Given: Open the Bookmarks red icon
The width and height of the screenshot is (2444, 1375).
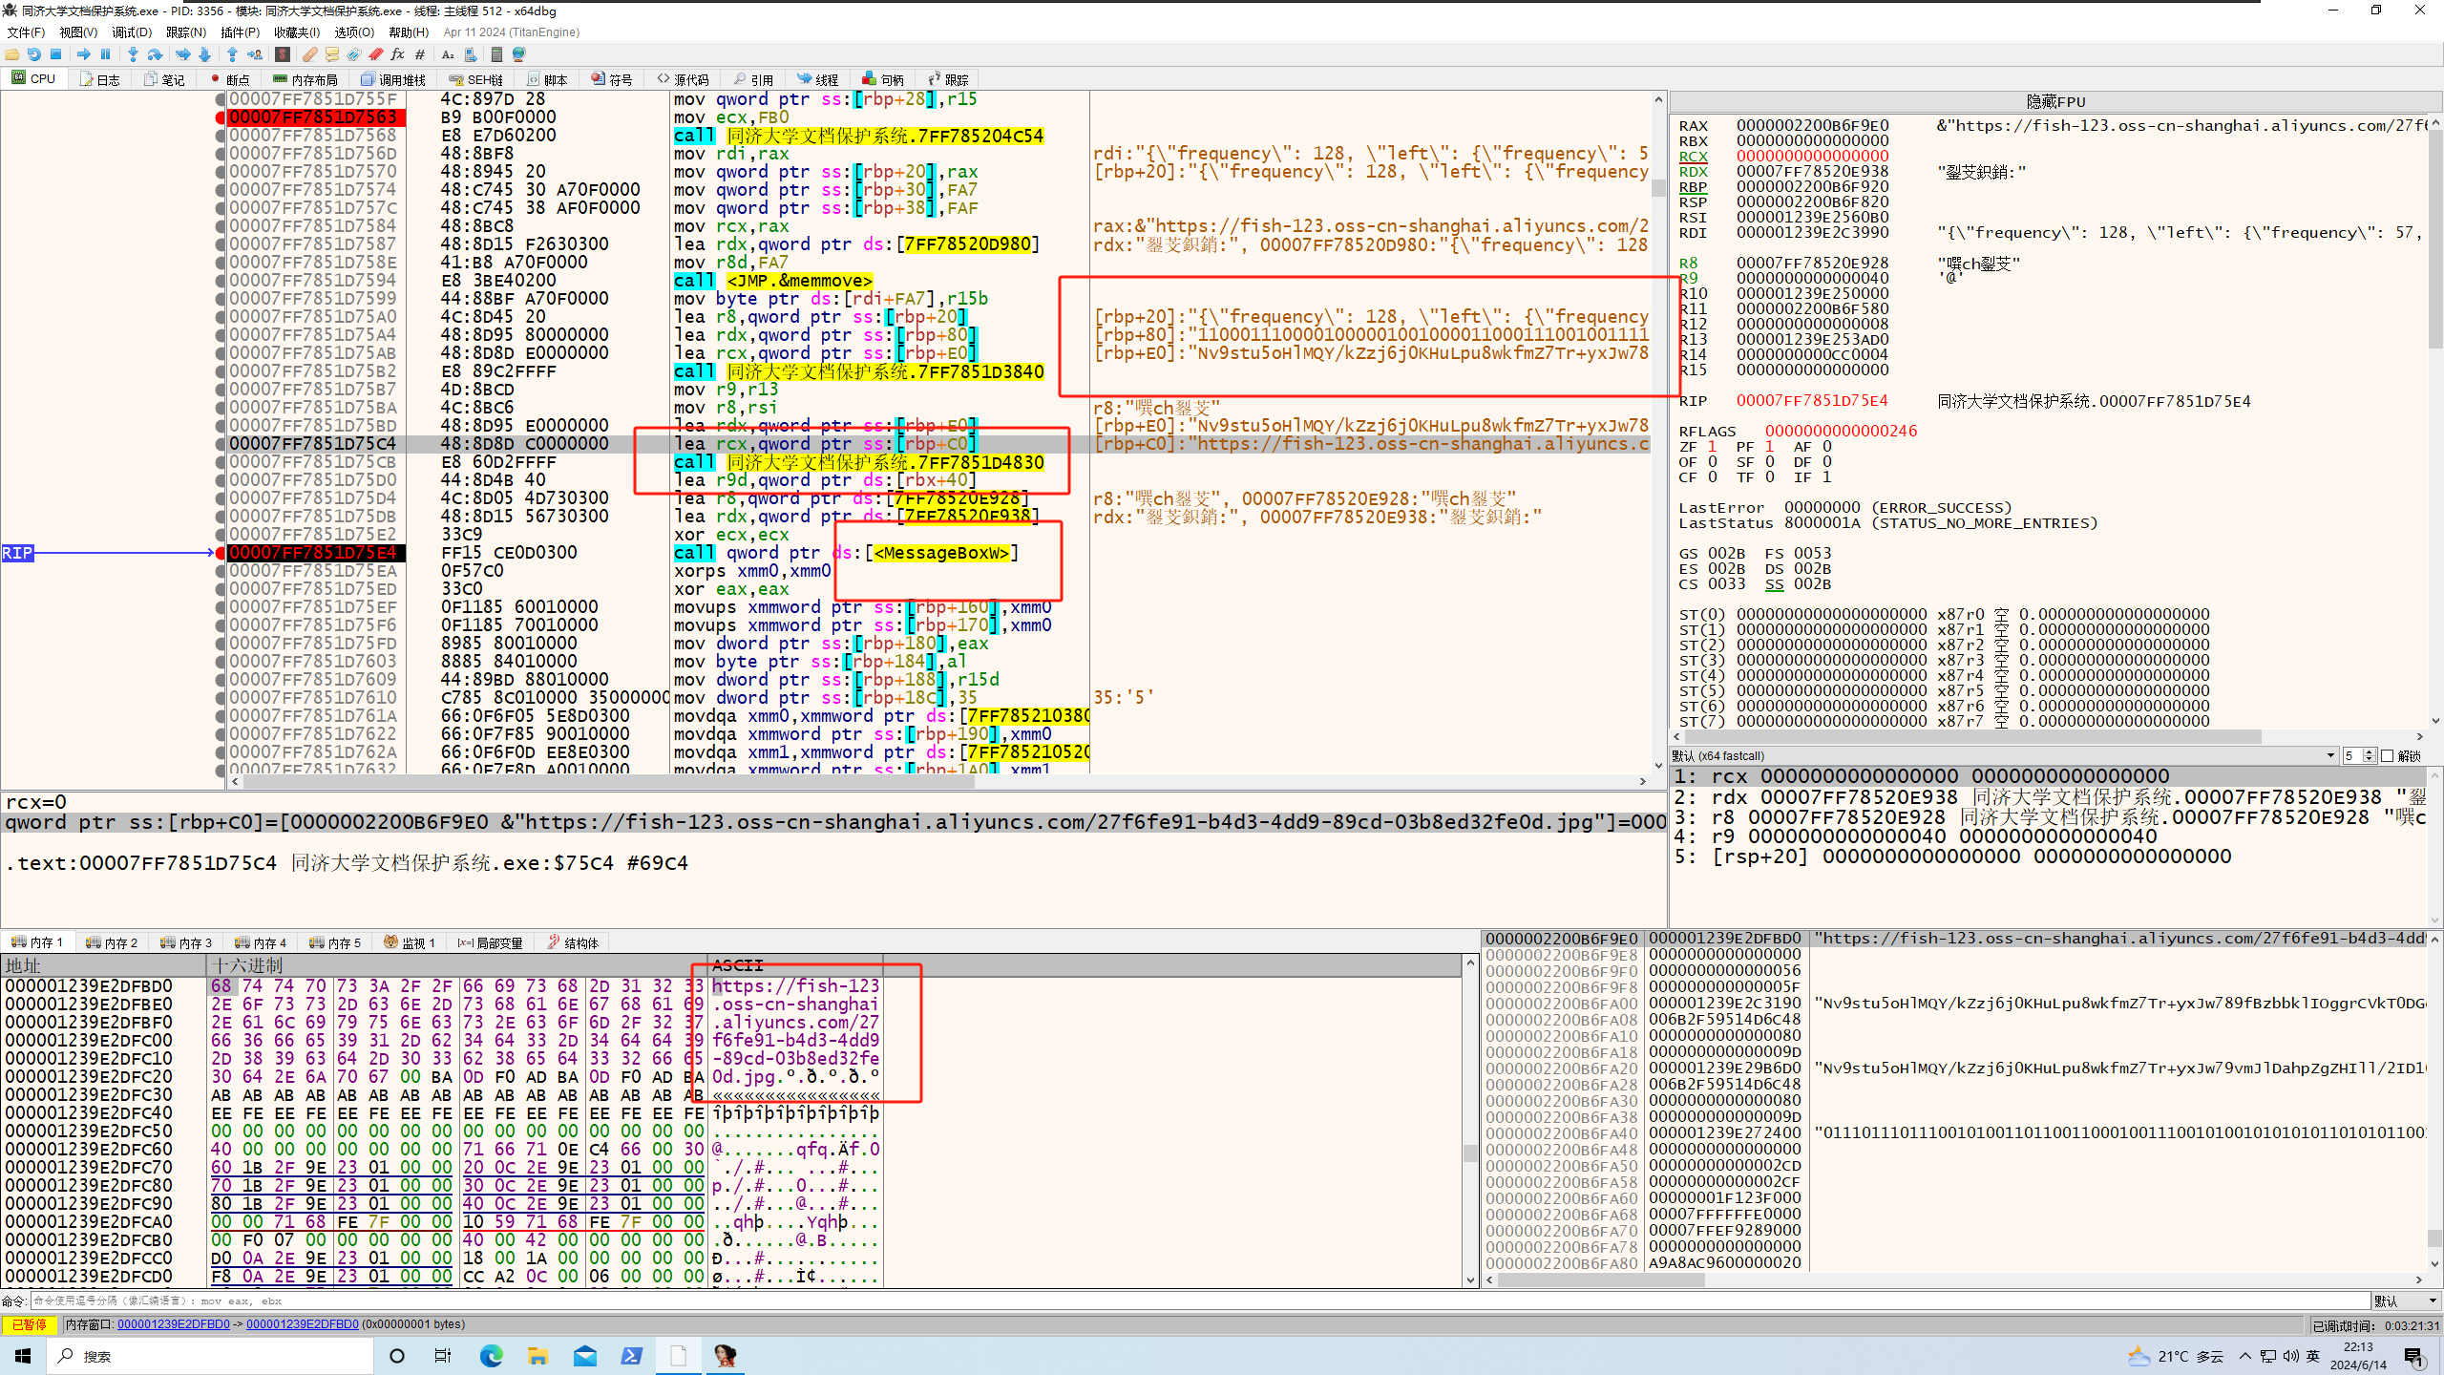Looking at the screenshot, I should click(x=376, y=54).
